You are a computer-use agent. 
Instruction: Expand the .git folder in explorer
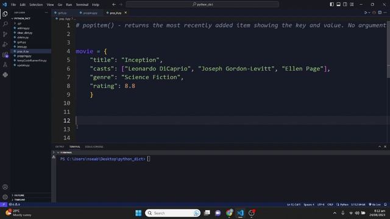click(19, 23)
